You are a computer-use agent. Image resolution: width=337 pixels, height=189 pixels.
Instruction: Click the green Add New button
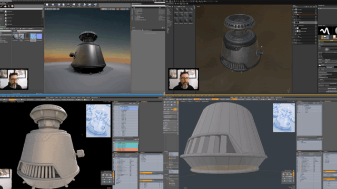[2, 28]
